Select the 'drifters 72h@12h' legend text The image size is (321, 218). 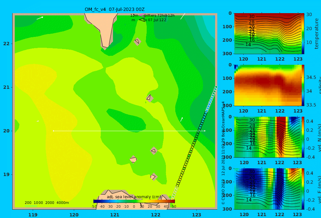tap(159, 15)
